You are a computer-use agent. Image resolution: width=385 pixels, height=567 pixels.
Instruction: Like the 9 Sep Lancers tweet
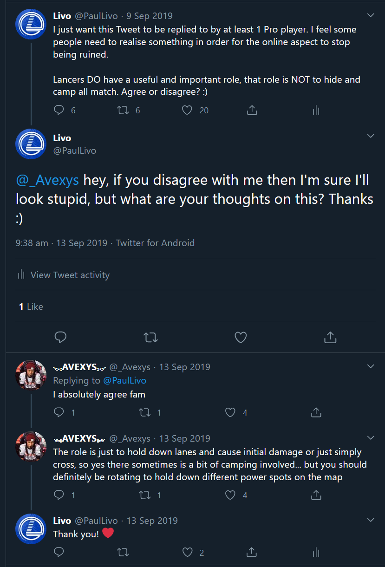tap(187, 110)
